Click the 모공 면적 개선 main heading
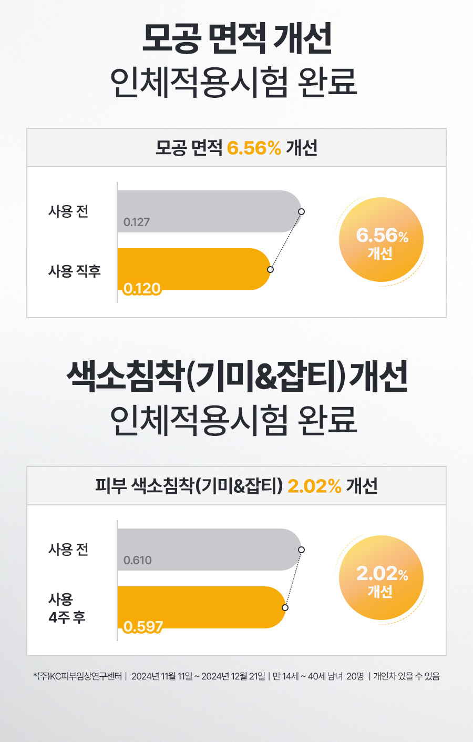This screenshot has width=473, height=742. coord(236,38)
